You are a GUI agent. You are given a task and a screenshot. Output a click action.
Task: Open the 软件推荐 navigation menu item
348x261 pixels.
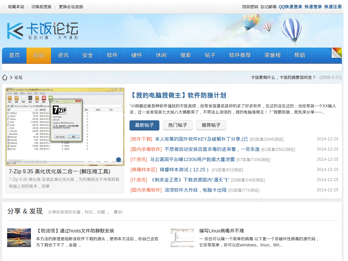[240, 55]
